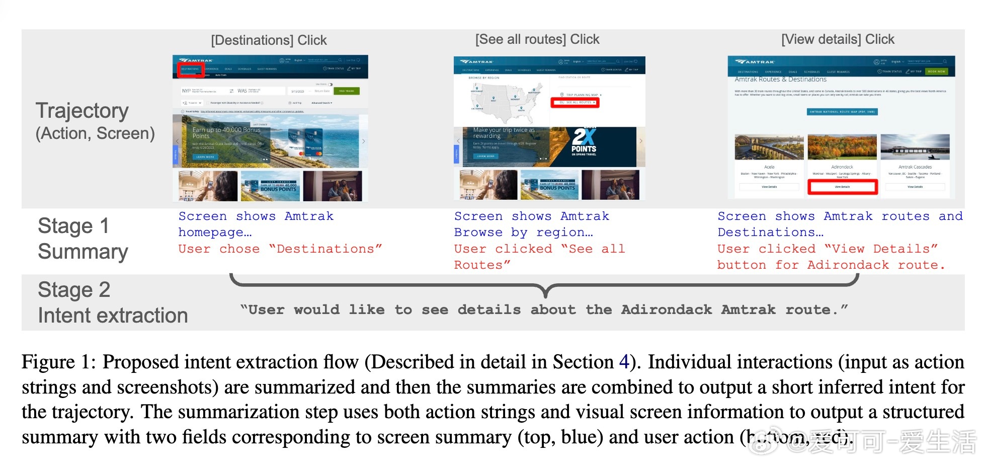Screen dimensions: 985x465
Task: Click the California map pin on the region map
Action: tap(477, 106)
